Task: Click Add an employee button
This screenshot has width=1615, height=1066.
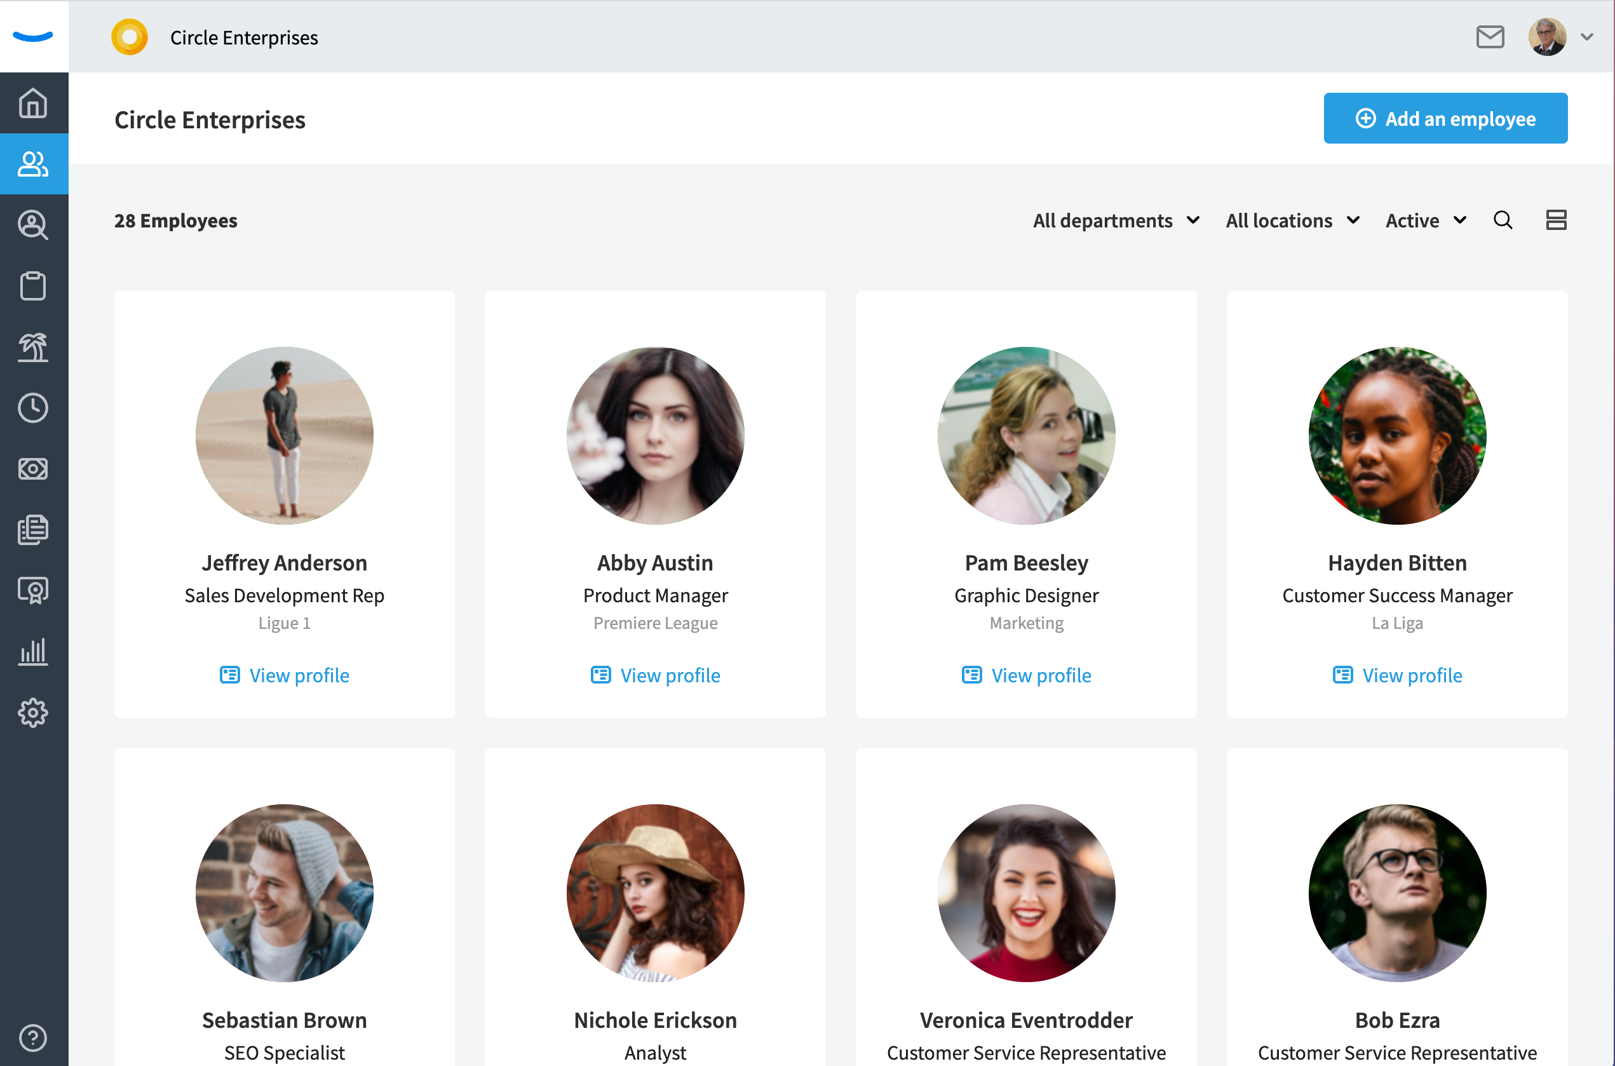Action: (1444, 118)
